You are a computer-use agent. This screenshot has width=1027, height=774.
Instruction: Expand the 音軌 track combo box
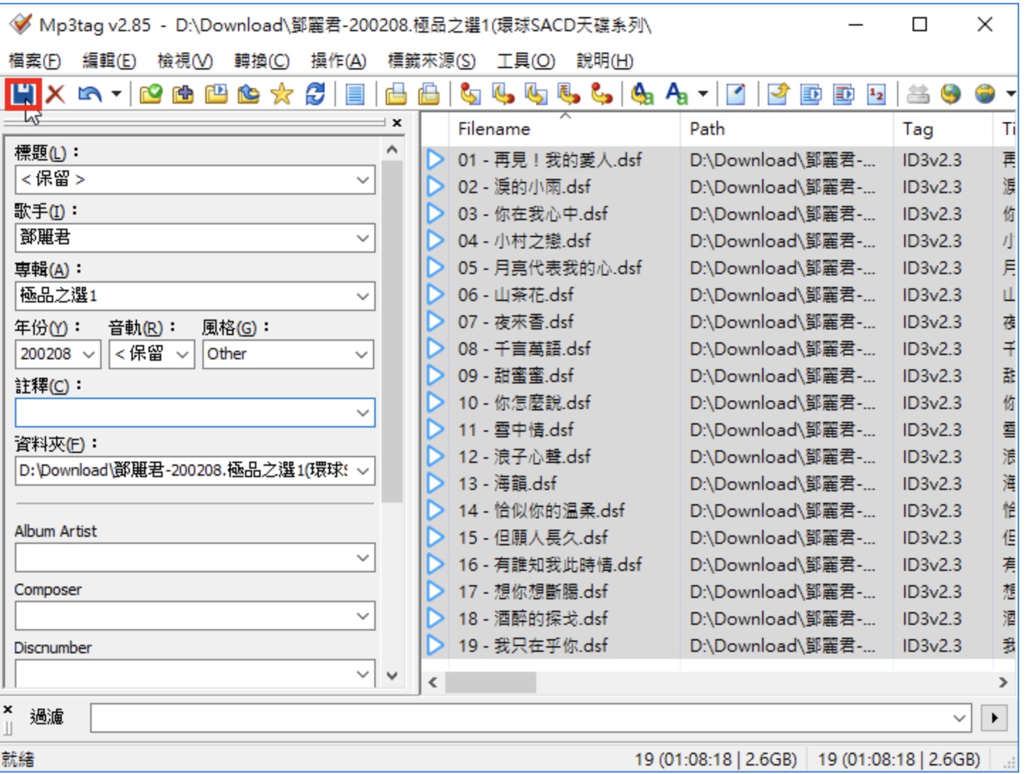(183, 354)
